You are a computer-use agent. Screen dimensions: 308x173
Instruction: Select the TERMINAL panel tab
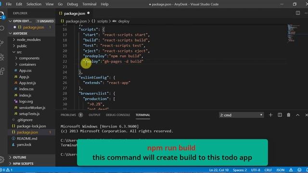point(143,115)
